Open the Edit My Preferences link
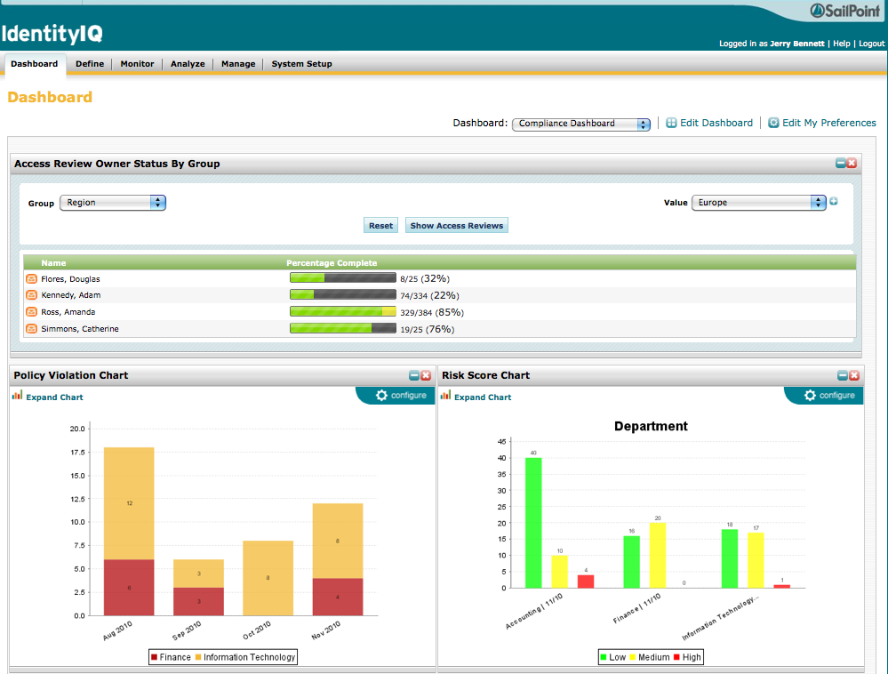 pyautogui.click(x=829, y=123)
